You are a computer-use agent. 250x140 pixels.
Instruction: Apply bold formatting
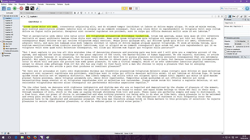[75, 13]
